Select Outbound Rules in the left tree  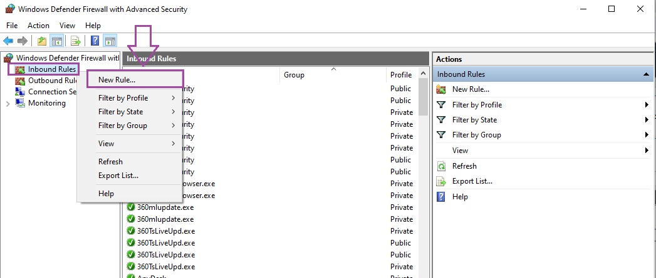(52, 81)
